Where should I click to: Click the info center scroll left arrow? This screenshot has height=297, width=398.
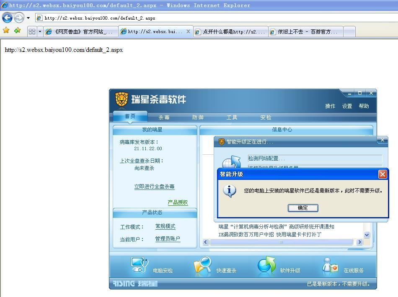[206, 242]
